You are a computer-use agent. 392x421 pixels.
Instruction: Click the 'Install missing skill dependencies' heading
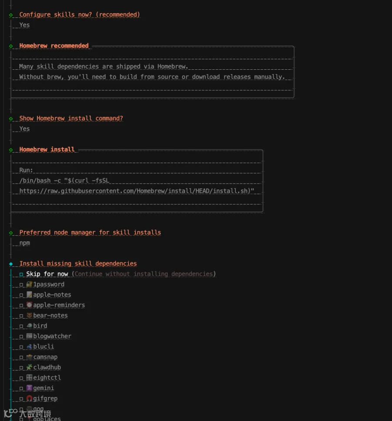coord(78,263)
